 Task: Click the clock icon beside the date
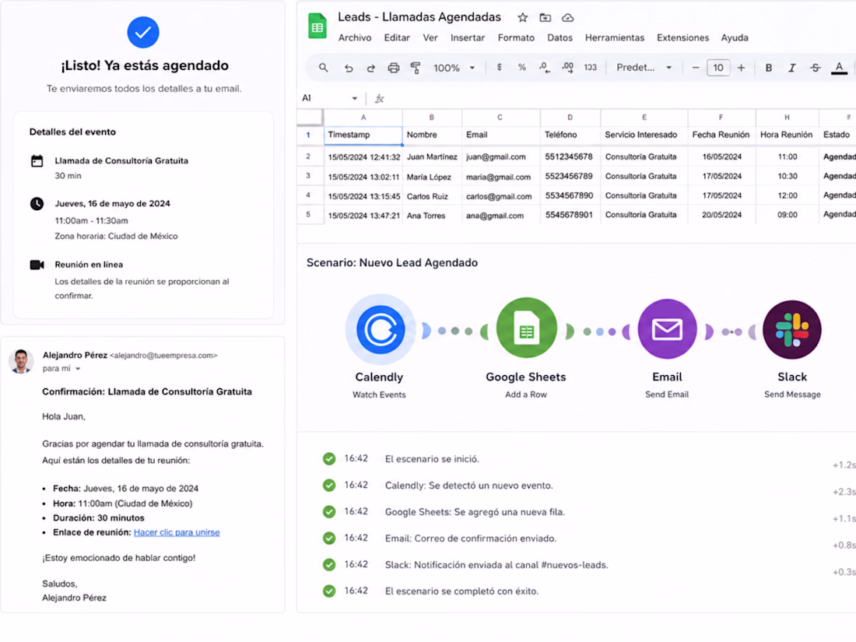click(37, 204)
